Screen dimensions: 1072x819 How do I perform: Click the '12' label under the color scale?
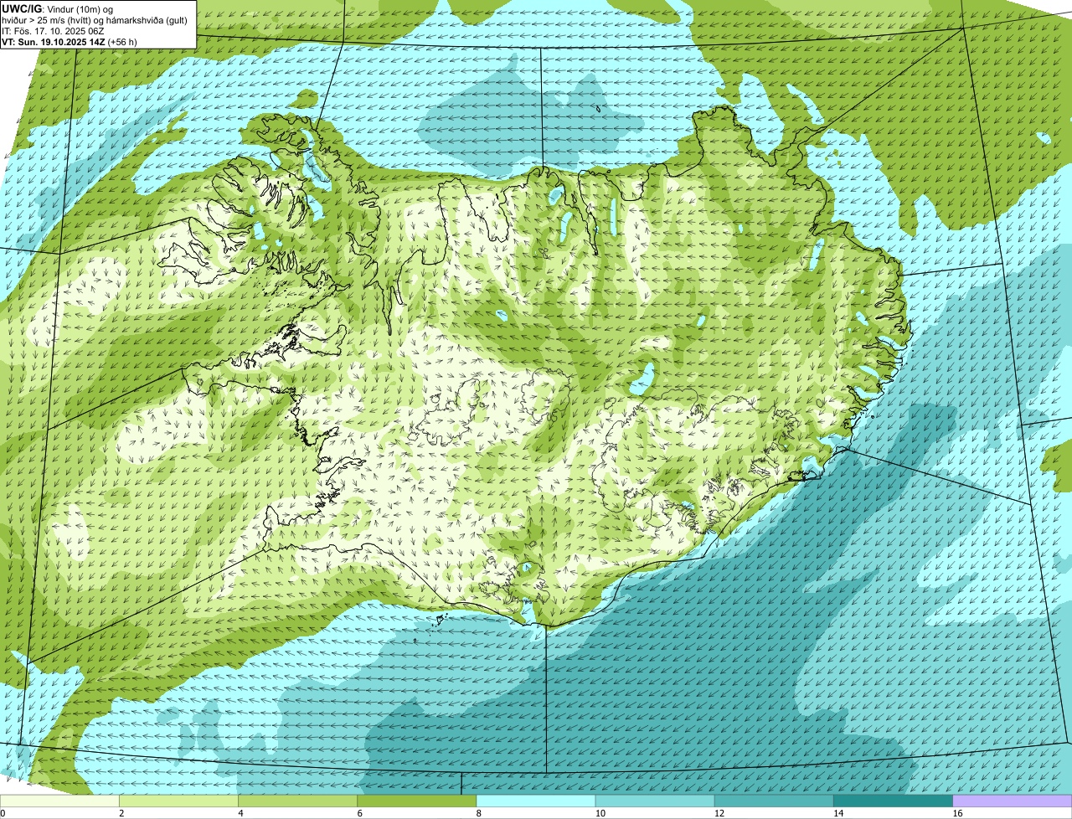(x=719, y=813)
